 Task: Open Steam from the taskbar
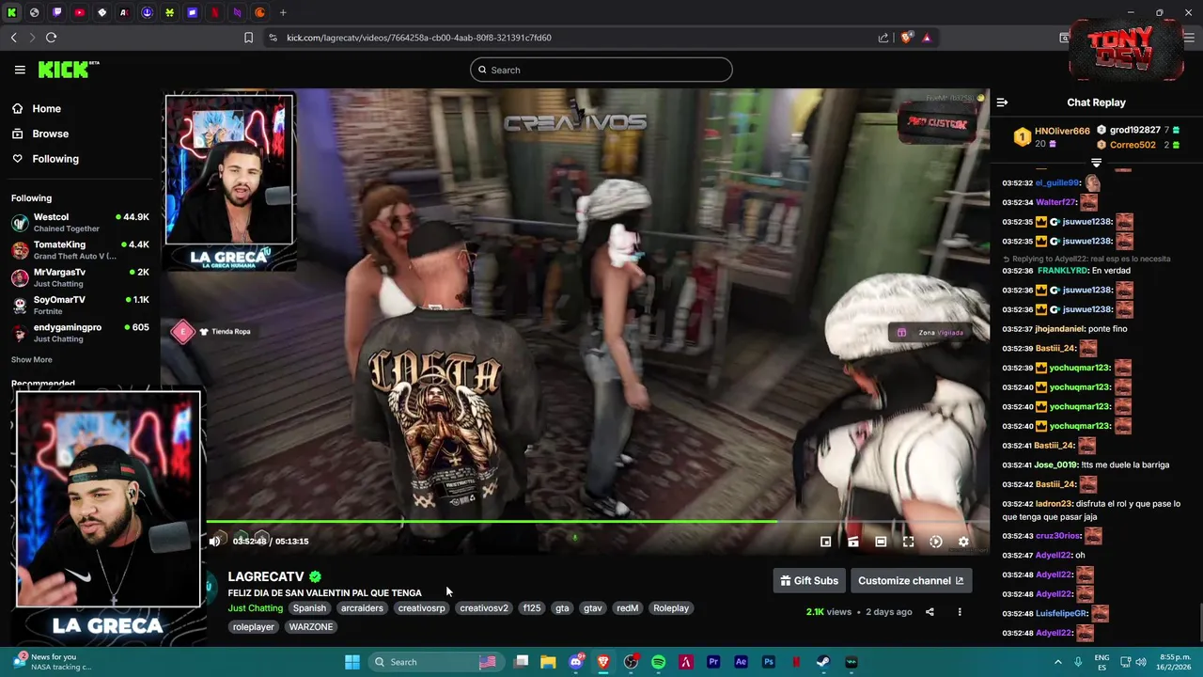[x=823, y=662]
